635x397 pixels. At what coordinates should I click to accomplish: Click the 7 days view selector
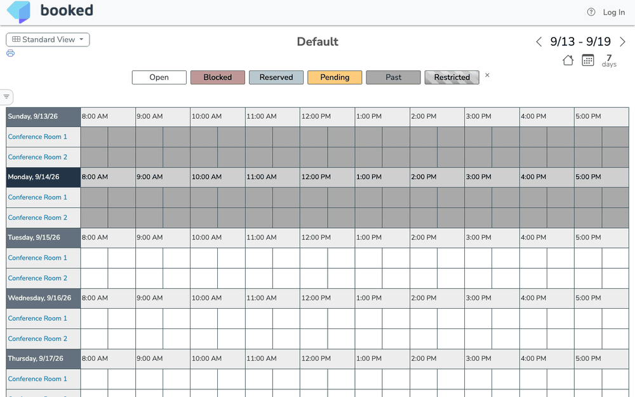(x=609, y=60)
